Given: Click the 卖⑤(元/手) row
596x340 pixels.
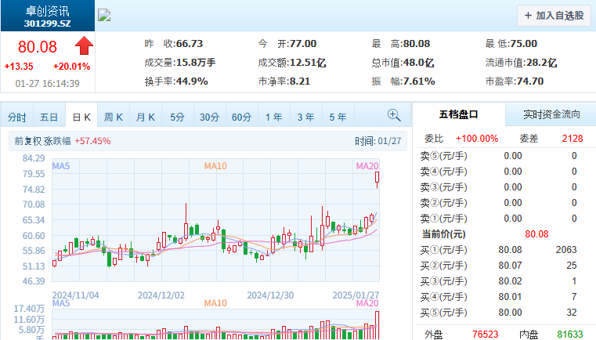Looking at the screenshot, I should 505,156.
